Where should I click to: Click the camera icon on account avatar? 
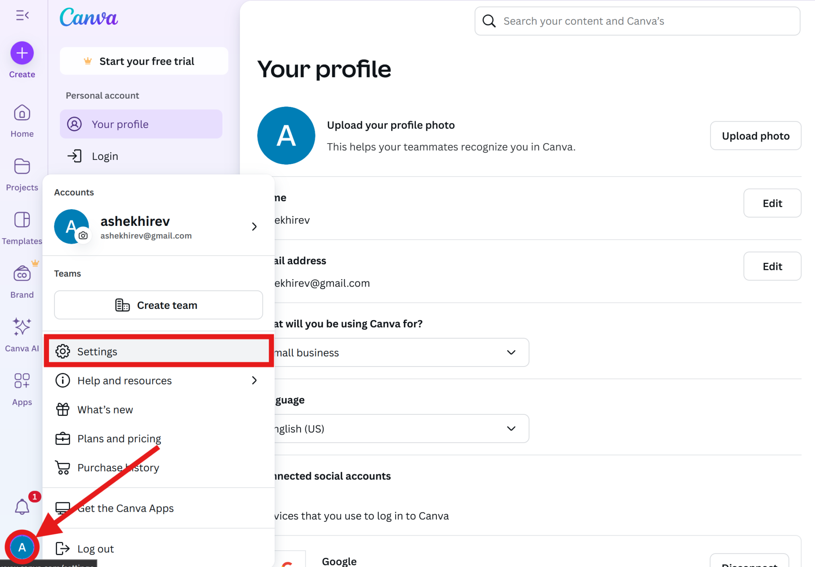(x=83, y=235)
